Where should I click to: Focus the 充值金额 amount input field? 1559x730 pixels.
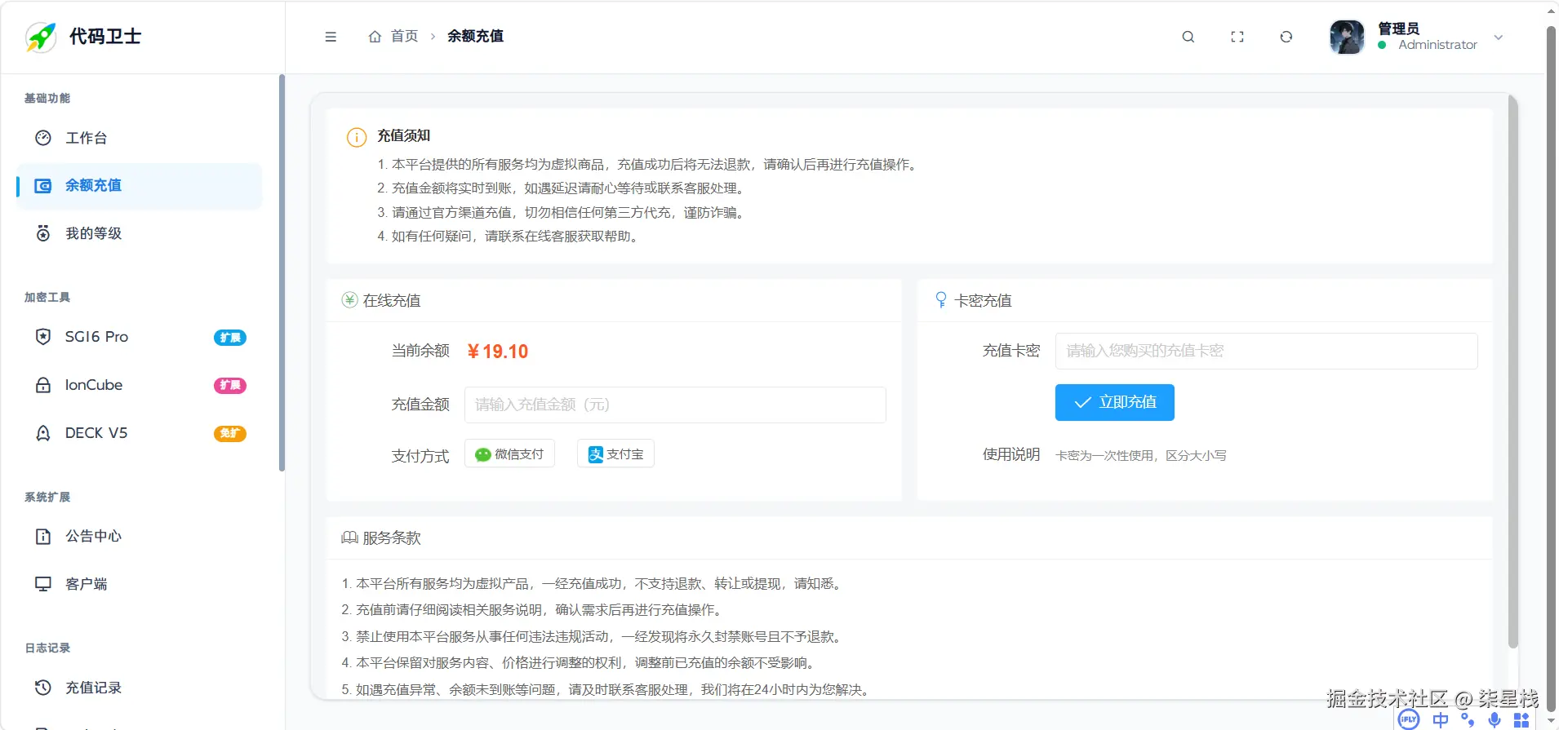tap(675, 405)
